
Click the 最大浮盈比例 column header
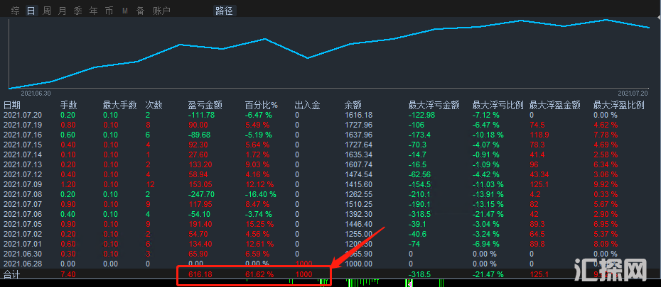(x=619, y=105)
